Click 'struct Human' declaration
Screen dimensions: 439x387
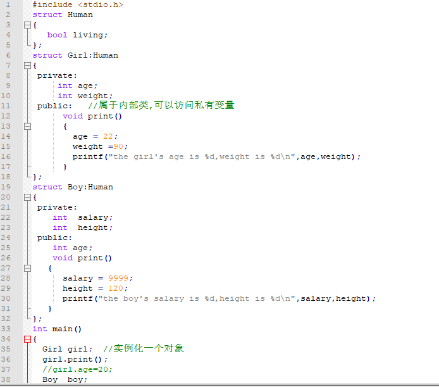[63, 15]
